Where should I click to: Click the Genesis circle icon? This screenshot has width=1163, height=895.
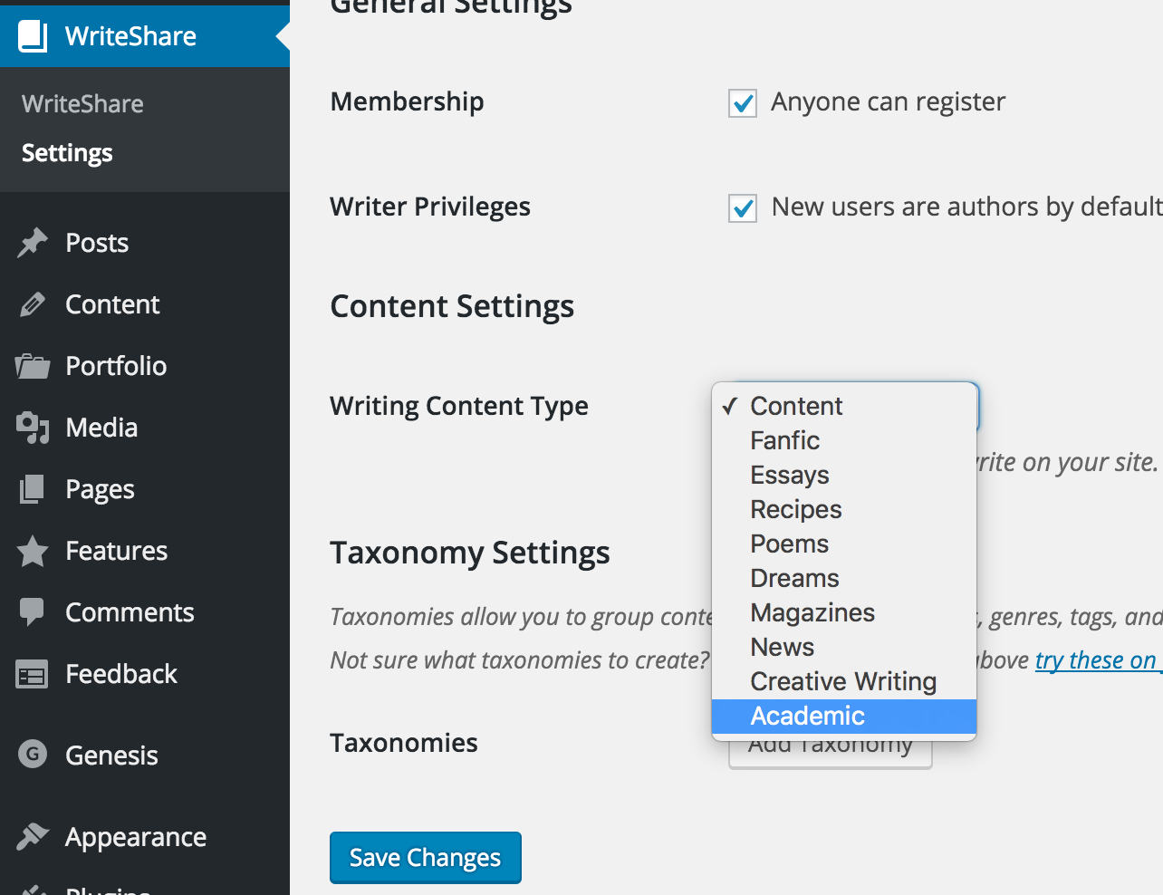pyautogui.click(x=33, y=754)
